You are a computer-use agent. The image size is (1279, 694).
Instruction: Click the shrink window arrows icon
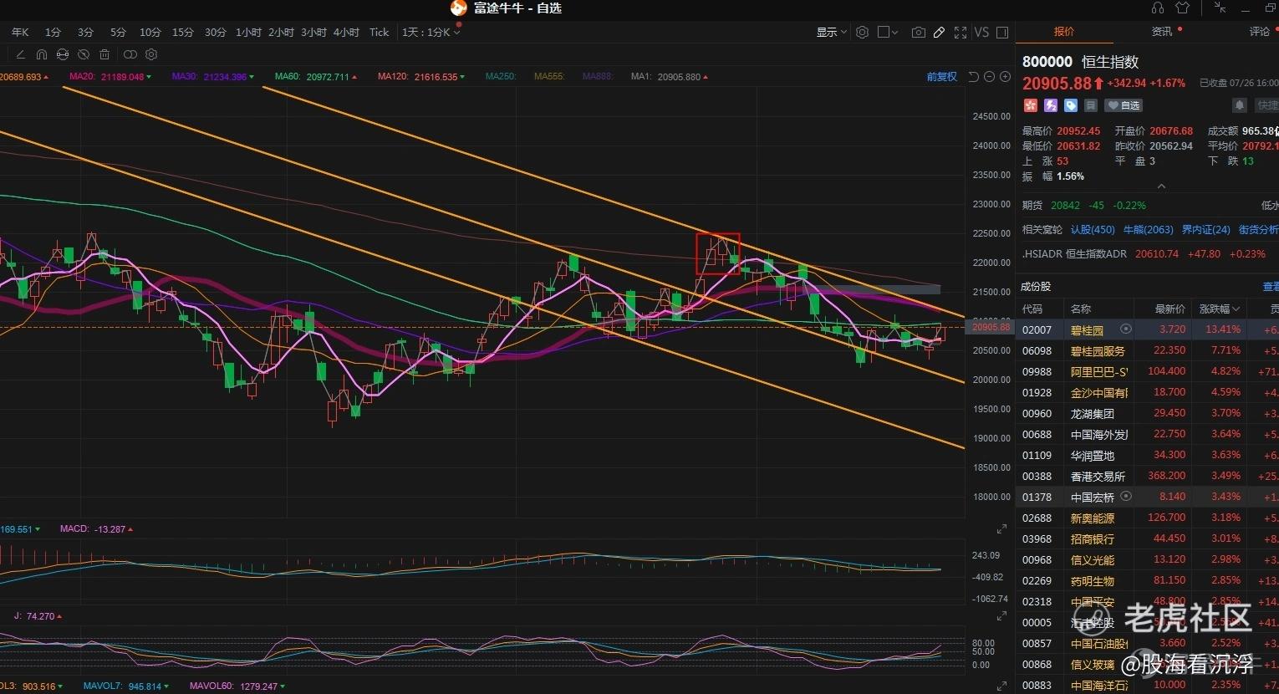(x=1220, y=8)
